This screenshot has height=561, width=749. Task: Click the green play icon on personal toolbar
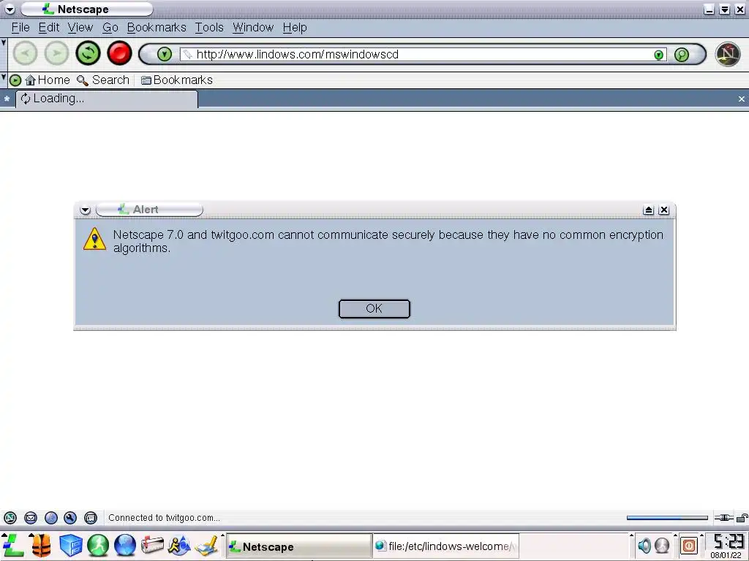point(15,80)
